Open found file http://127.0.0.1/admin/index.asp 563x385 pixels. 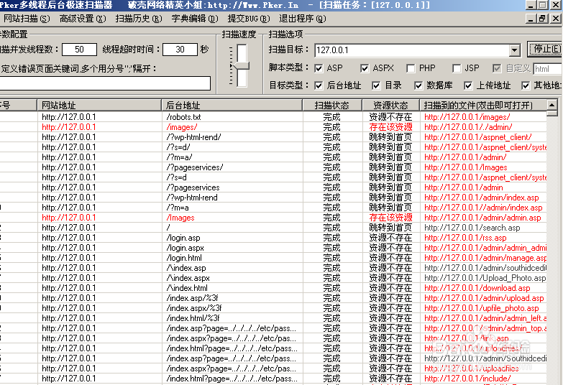(482, 198)
